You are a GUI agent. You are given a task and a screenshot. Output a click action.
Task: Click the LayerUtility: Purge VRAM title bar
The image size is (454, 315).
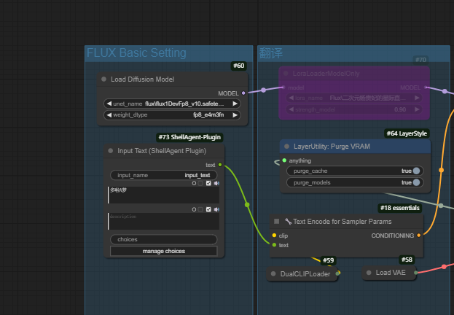[356, 147]
